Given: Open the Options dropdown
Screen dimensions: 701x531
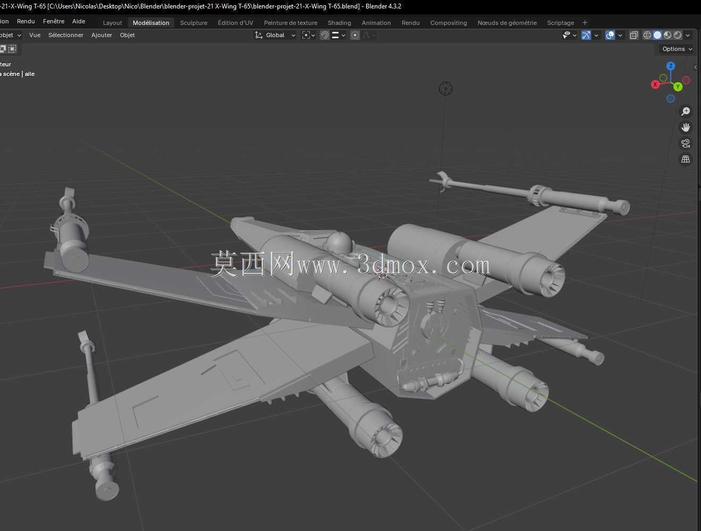Looking at the screenshot, I should [x=677, y=49].
